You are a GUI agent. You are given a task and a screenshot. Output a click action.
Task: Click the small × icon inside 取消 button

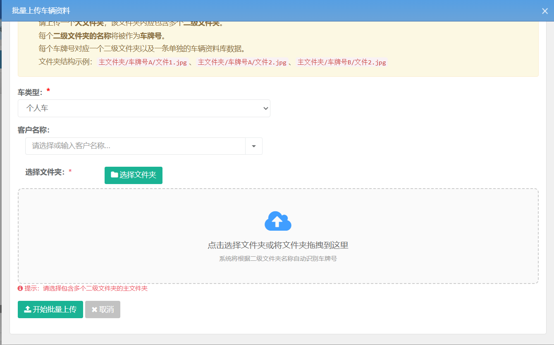coord(94,310)
